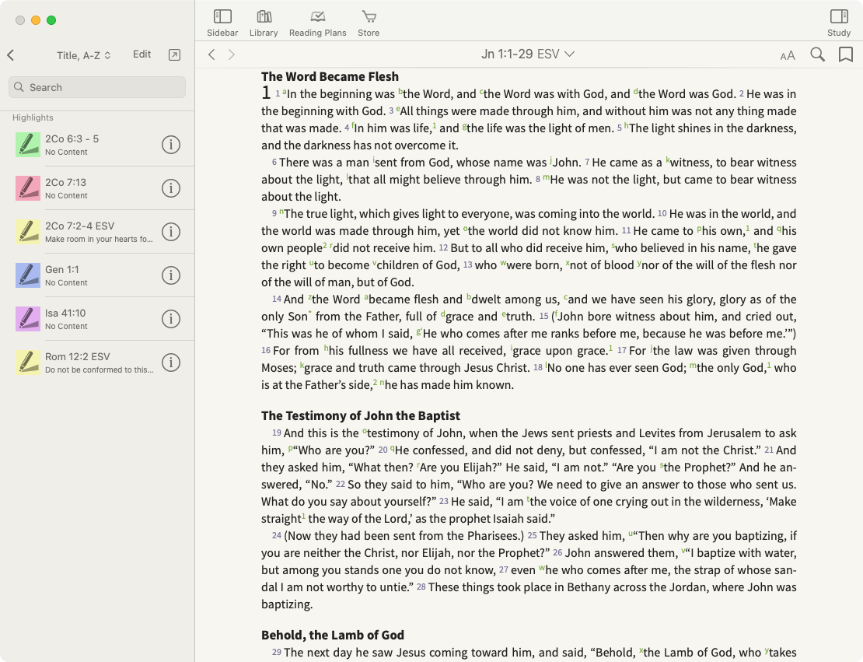The image size is (863, 662).
Task: Open search magnifier in reading toolbar
Action: tap(817, 54)
